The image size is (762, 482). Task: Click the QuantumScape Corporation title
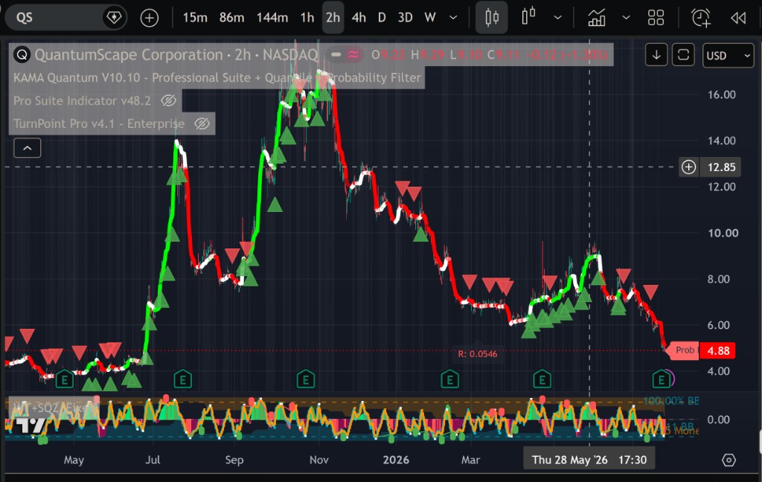coord(128,55)
